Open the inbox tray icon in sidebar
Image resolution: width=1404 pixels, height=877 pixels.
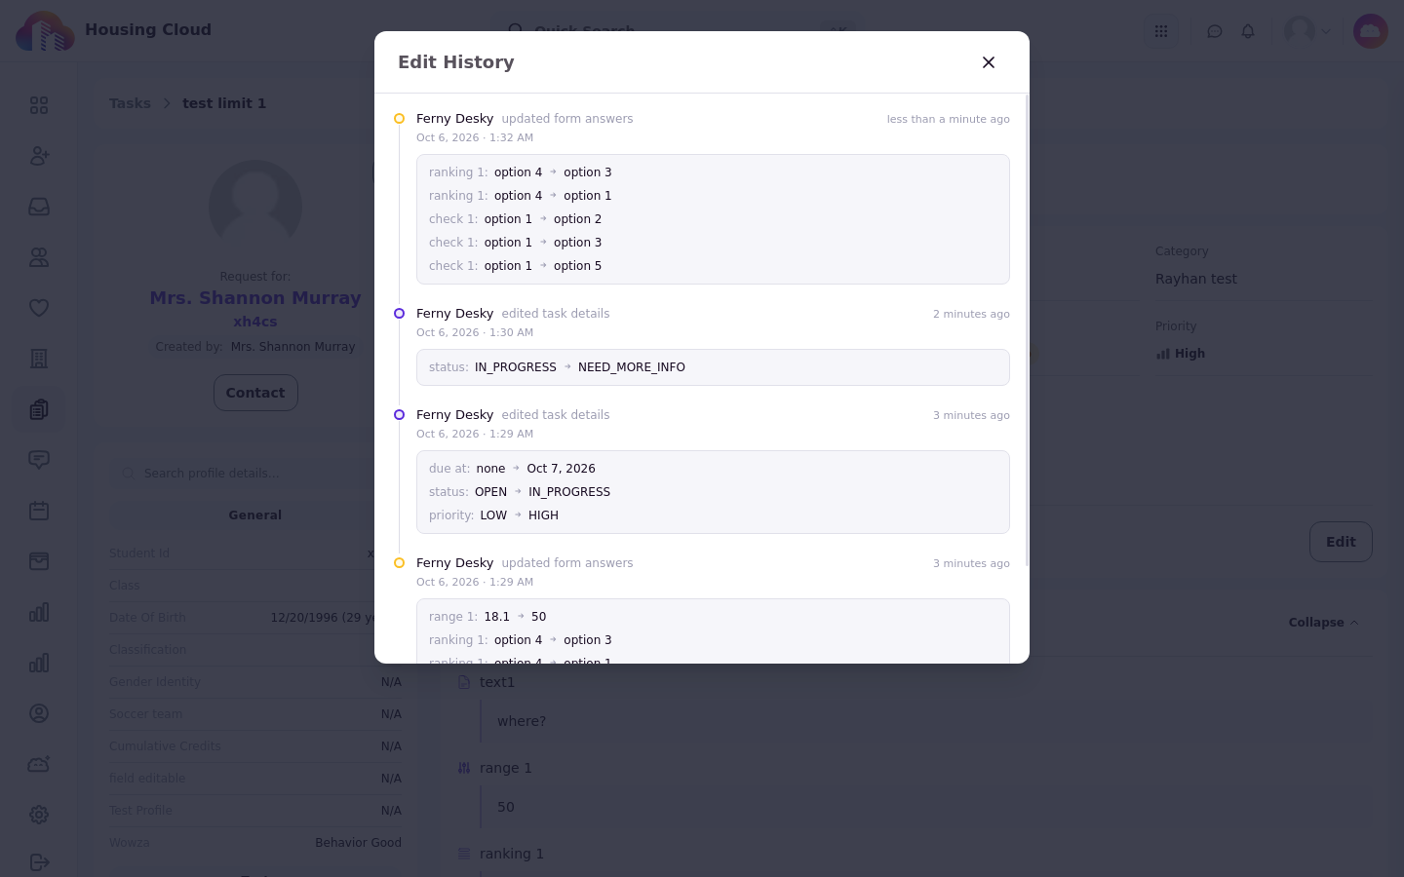(39, 207)
